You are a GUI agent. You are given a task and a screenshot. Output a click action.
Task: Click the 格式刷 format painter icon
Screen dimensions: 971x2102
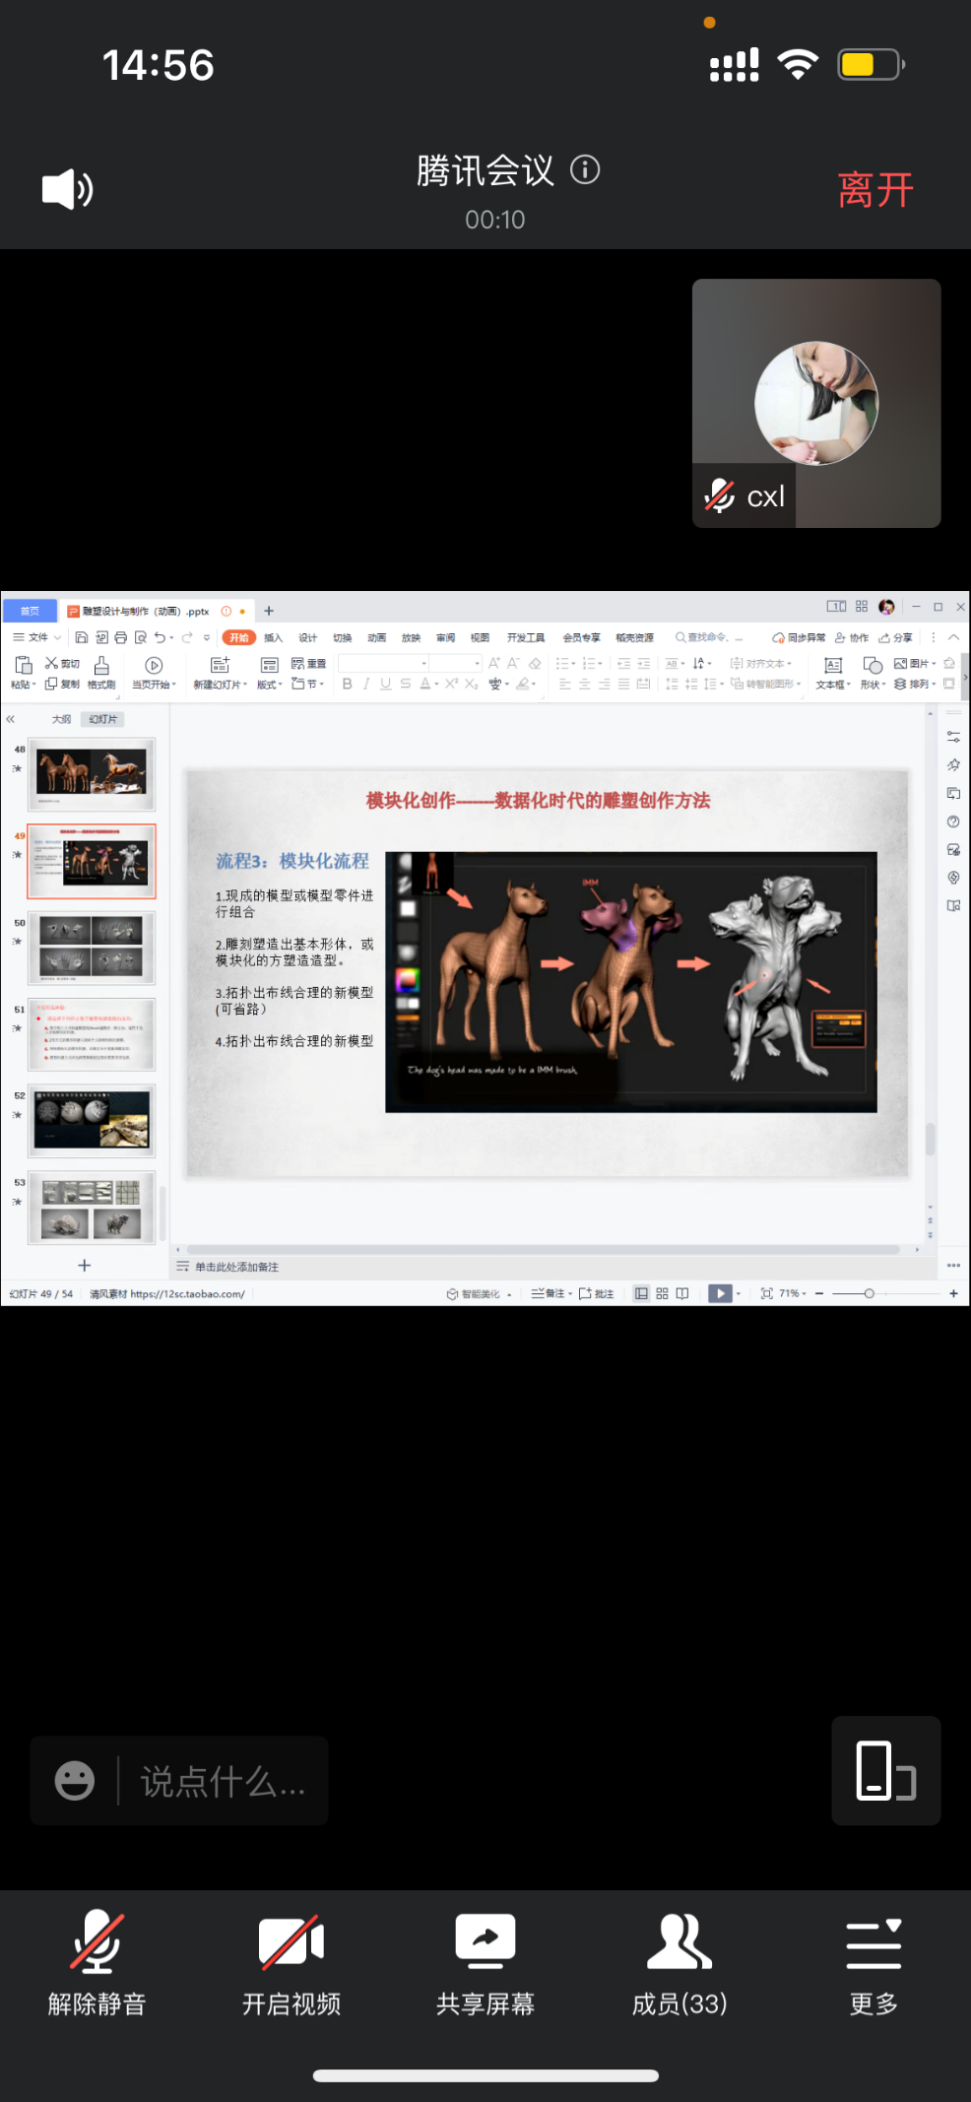pyautogui.click(x=101, y=672)
